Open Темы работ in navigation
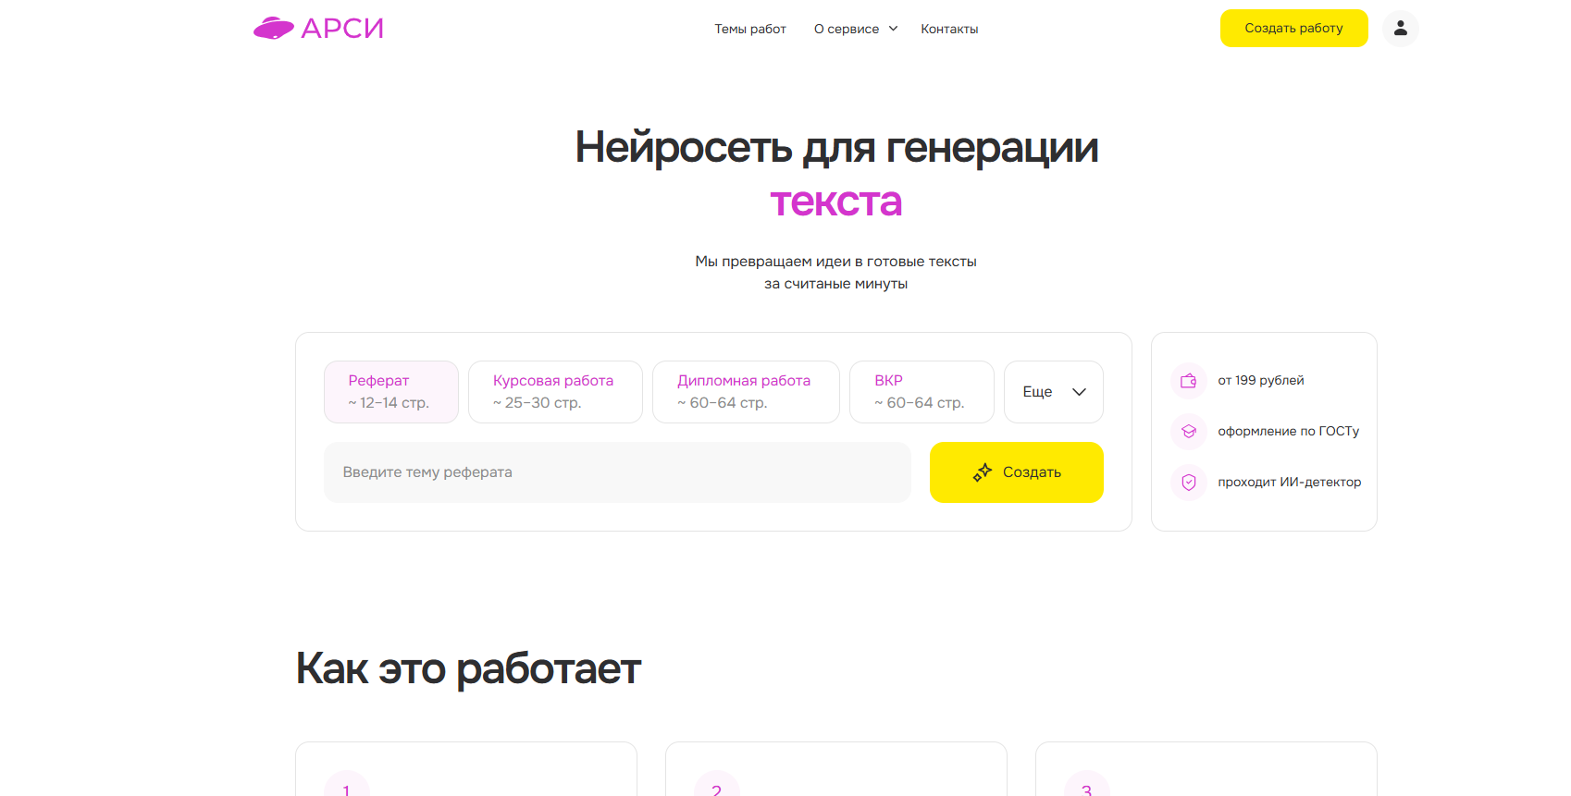 click(x=749, y=30)
